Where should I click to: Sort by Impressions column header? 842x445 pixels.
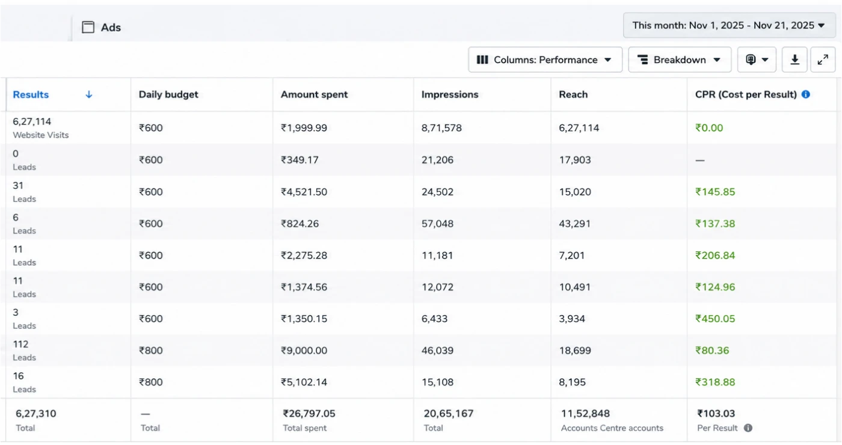tap(450, 94)
